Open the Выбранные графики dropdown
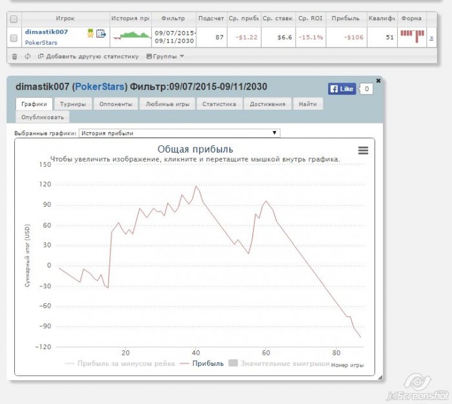Viewport: 452px width, 404px height. (x=180, y=133)
